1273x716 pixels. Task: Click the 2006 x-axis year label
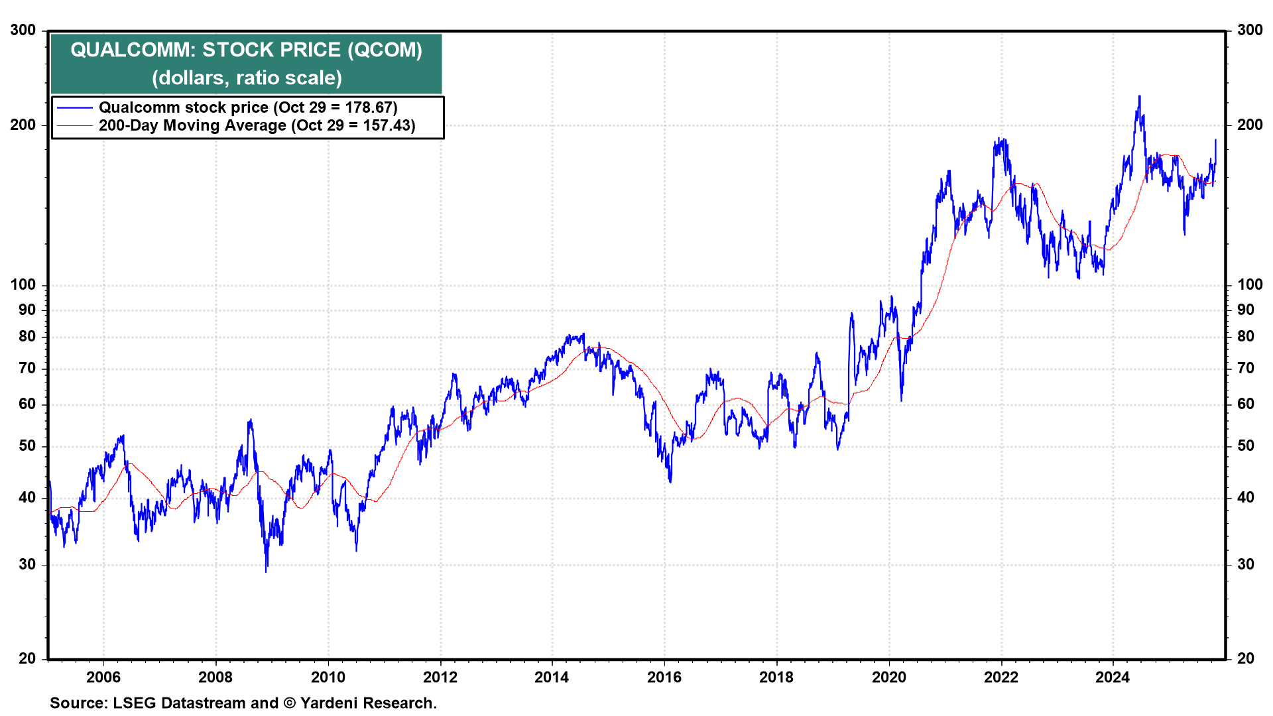point(103,677)
